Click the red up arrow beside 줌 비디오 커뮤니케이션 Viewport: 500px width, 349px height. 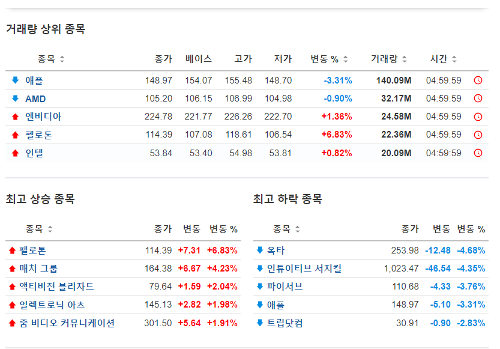[x=13, y=323]
